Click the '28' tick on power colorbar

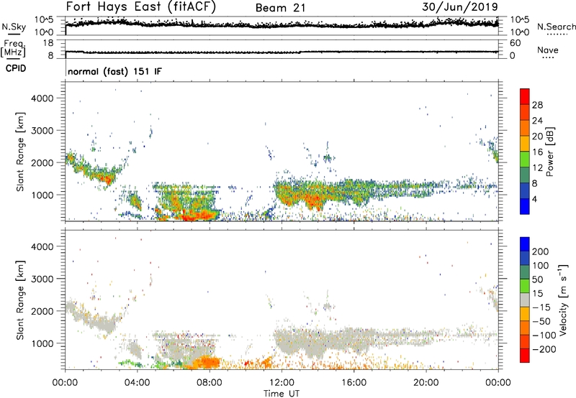(x=537, y=105)
